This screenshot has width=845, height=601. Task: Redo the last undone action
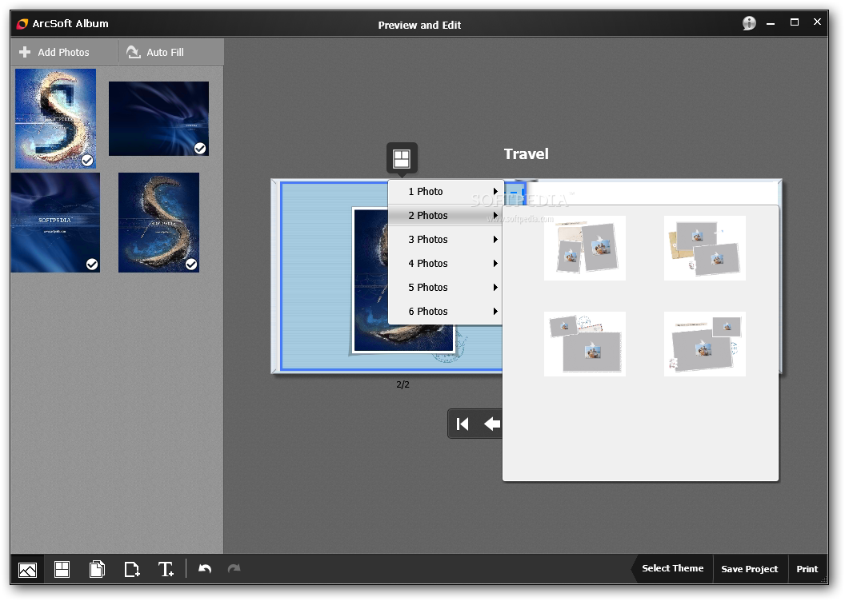click(234, 569)
